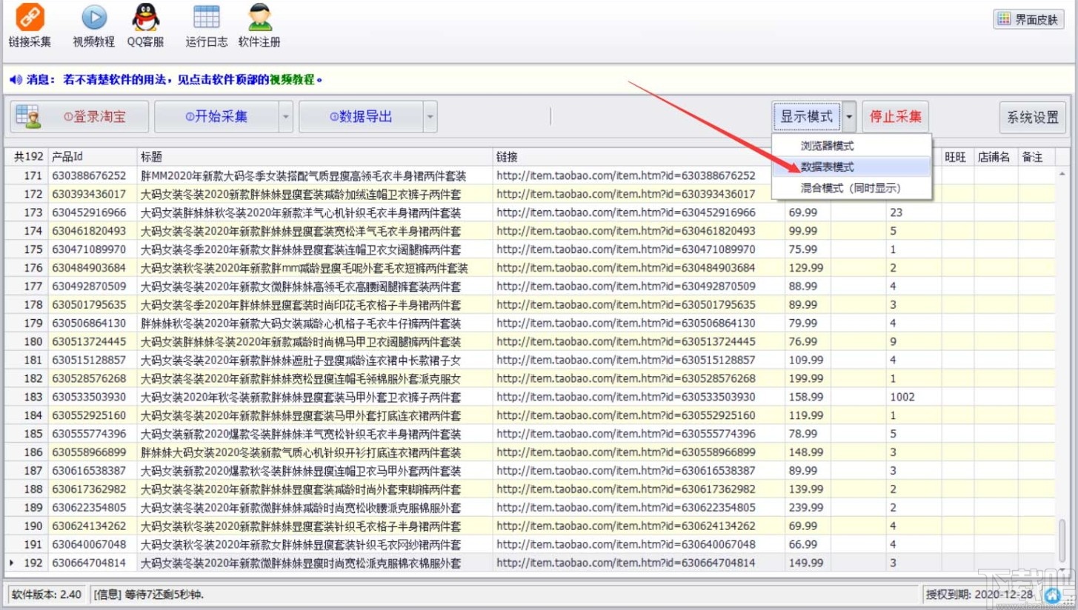This screenshot has height=610, width=1078.
Task: View the 运行日志 run log
Action: [x=205, y=24]
